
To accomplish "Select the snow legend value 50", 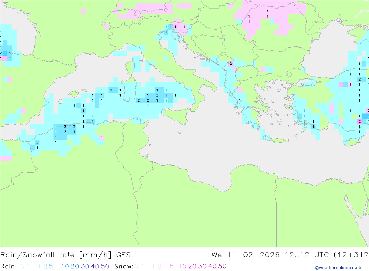I will [x=223, y=266].
